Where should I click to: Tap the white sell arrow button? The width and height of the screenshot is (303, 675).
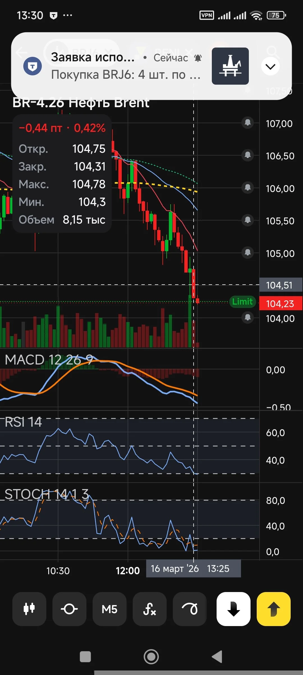point(233,609)
